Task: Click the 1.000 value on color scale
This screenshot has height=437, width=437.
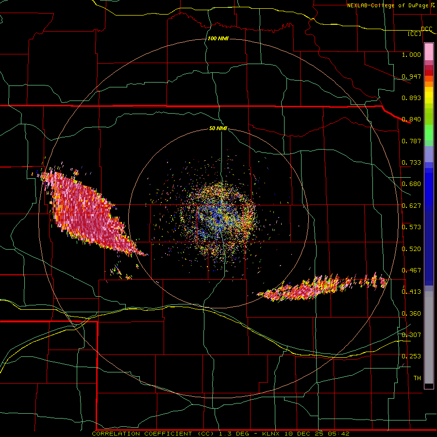Action: (411, 54)
